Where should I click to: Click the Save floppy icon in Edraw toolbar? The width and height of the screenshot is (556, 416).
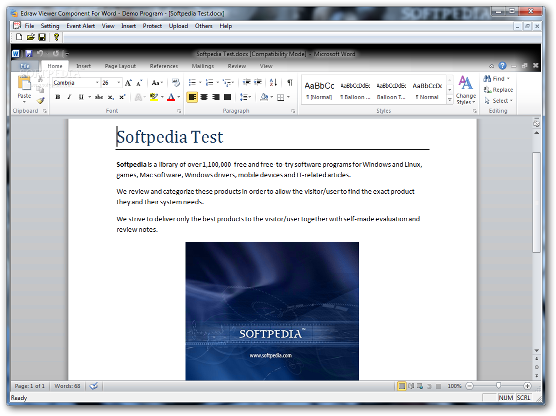tap(42, 37)
